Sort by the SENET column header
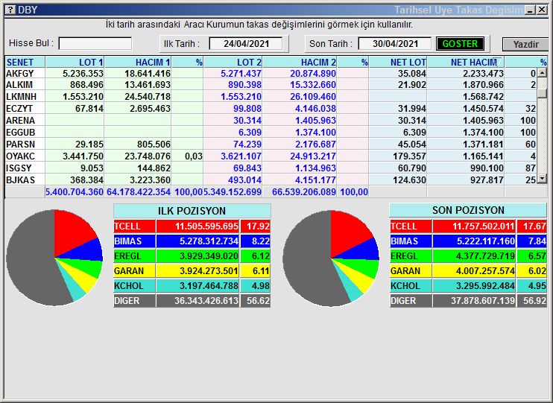The image size is (553, 403). 25,62
